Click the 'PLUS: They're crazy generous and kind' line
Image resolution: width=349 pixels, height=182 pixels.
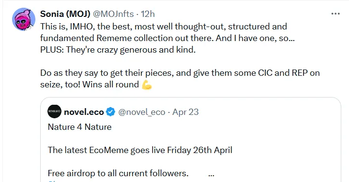(x=118, y=50)
